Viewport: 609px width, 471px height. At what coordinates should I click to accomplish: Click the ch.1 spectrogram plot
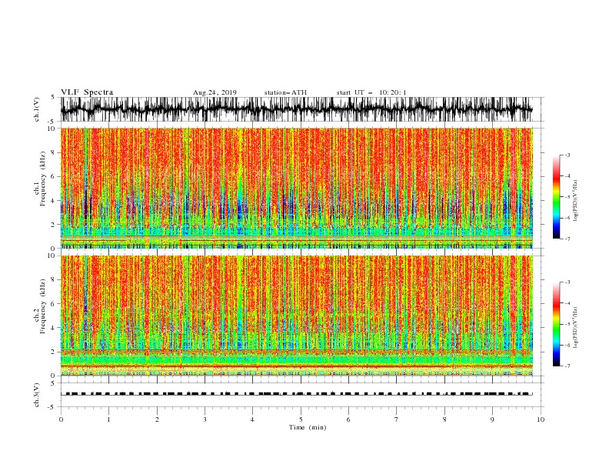(x=297, y=188)
